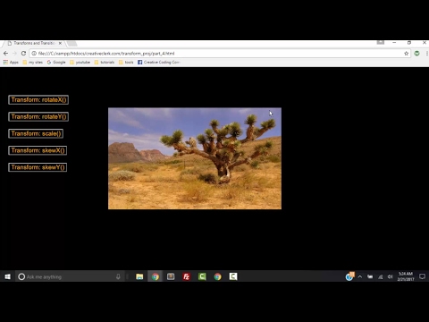Click the Transform: rotateX() button
429x322 pixels.
coord(38,100)
